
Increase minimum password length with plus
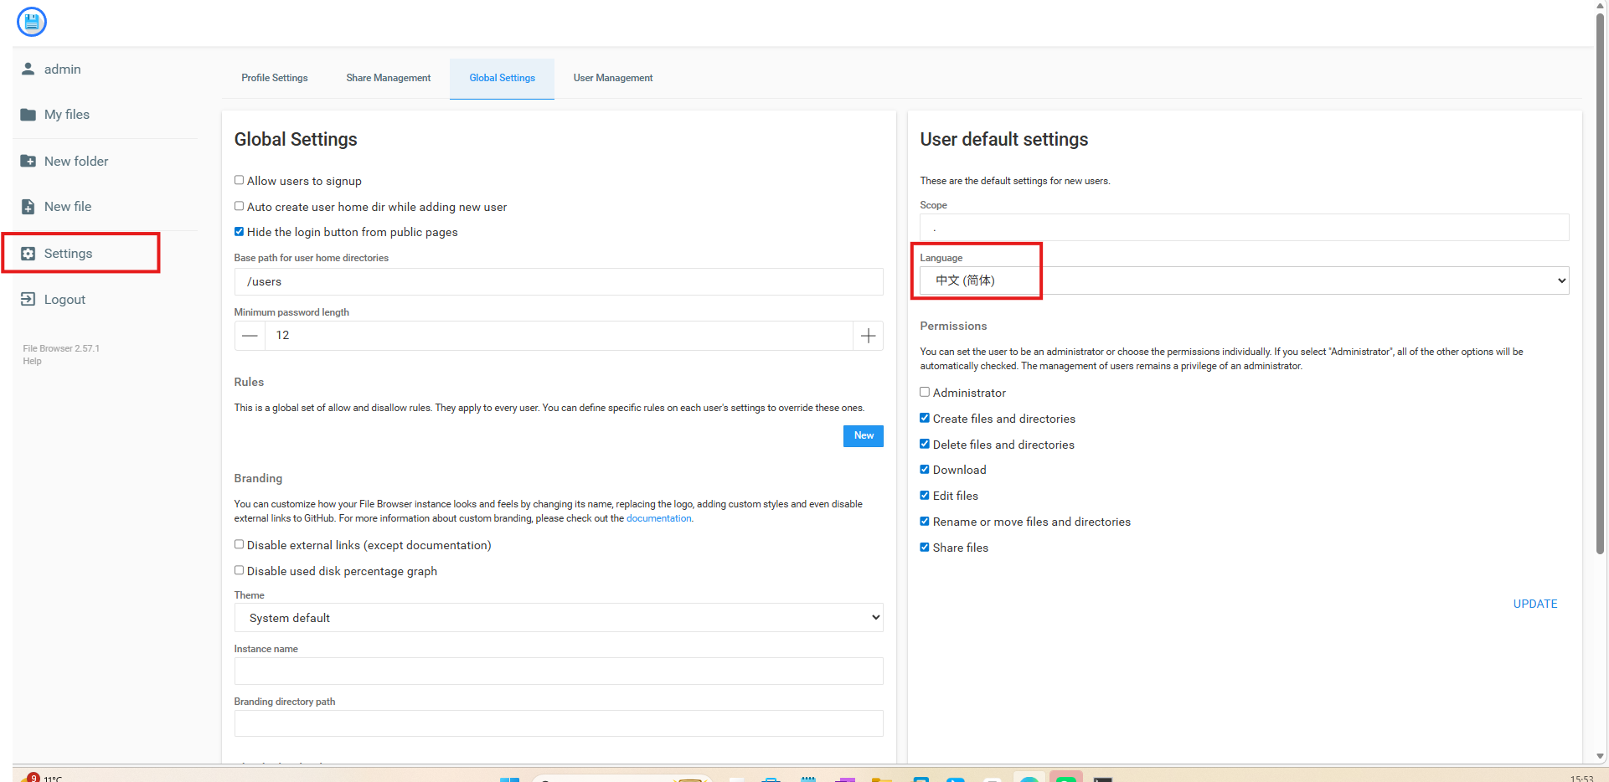(868, 336)
